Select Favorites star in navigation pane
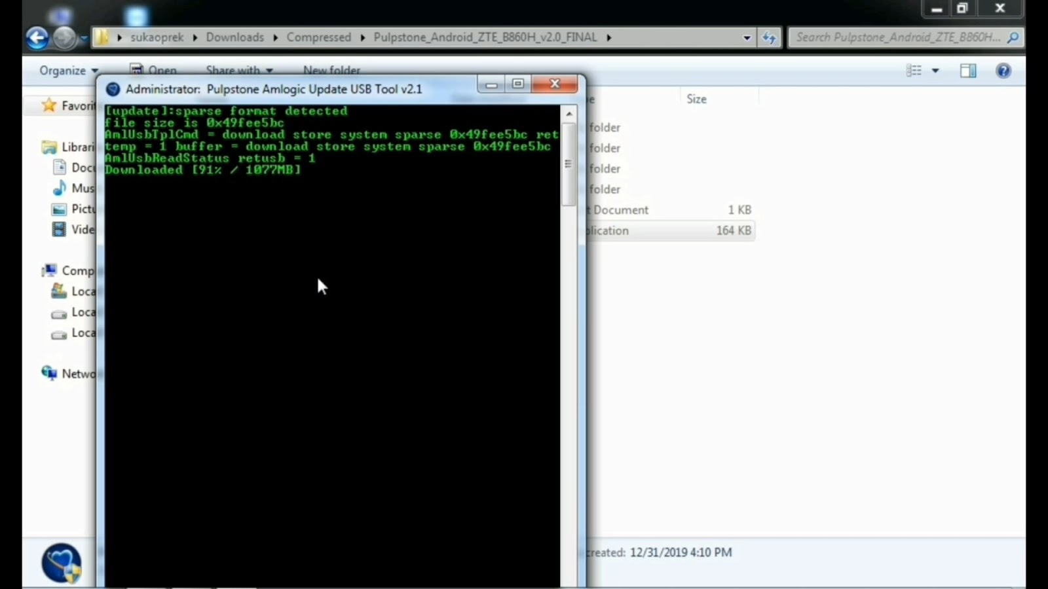The width and height of the screenshot is (1048, 589). (x=49, y=105)
